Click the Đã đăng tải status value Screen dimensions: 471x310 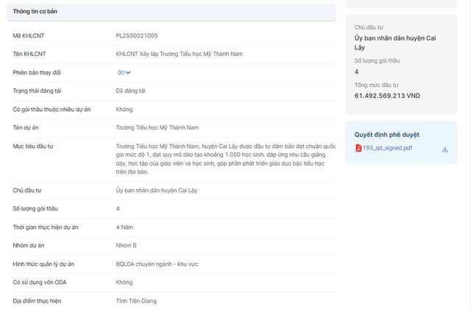pos(130,91)
